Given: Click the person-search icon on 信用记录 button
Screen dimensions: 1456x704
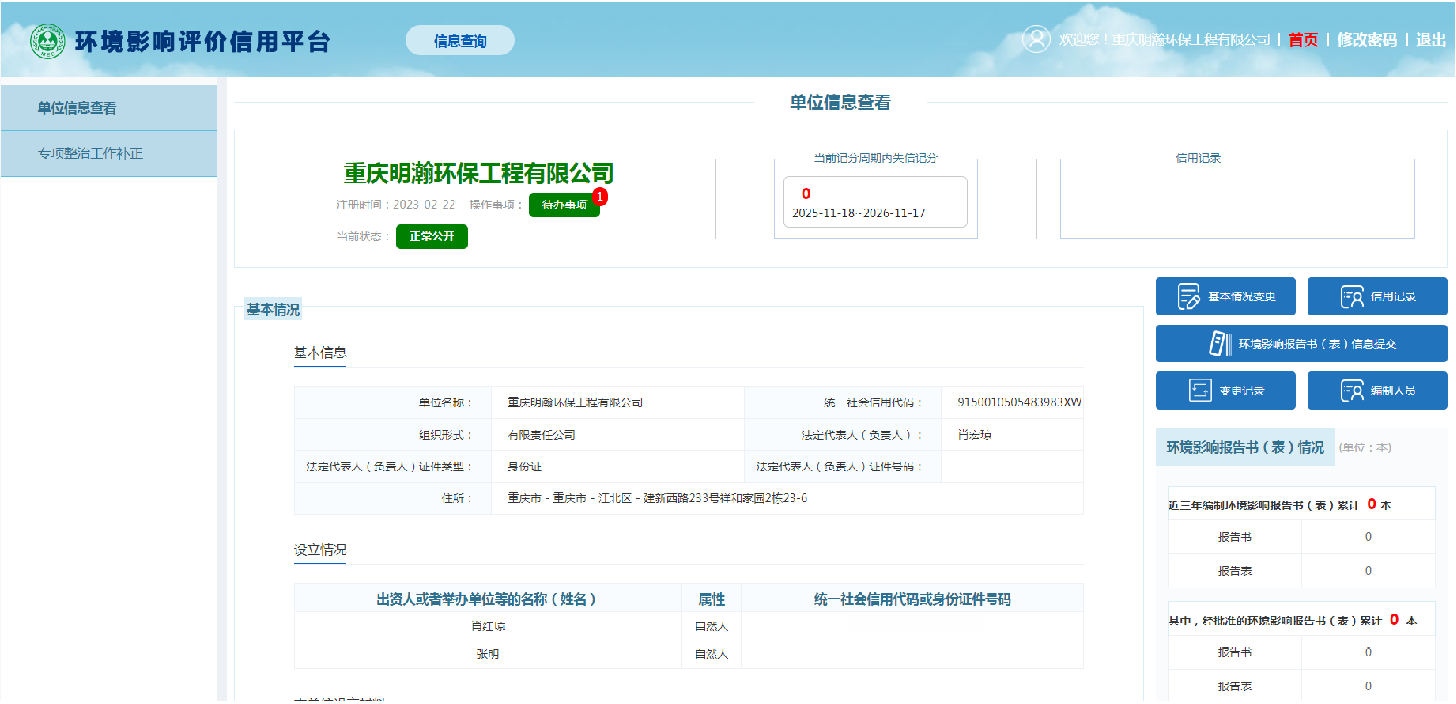Looking at the screenshot, I should [x=1351, y=297].
